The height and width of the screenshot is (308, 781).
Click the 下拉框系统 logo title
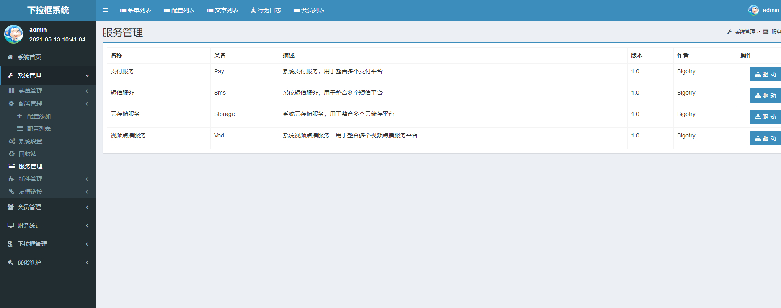(x=48, y=10)
